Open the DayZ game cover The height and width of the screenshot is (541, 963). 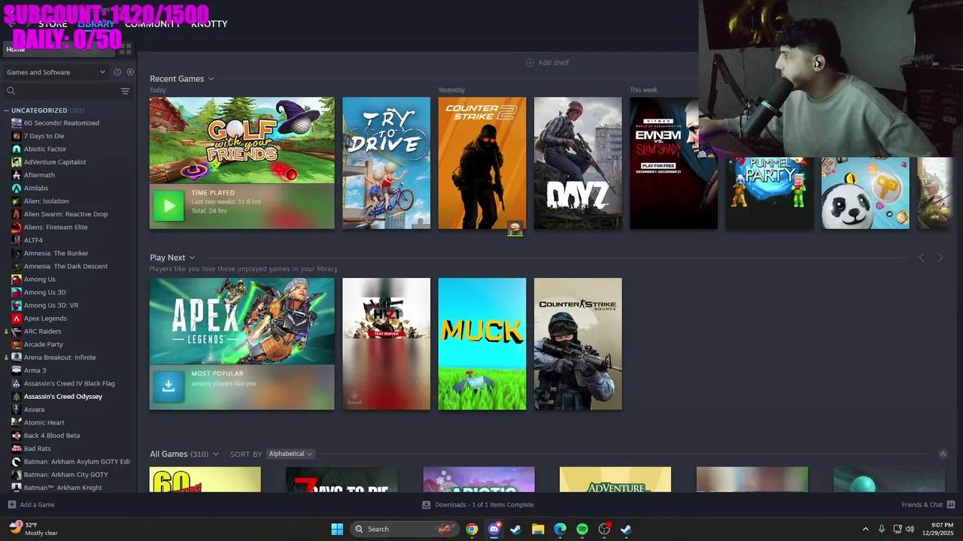click(x=578, y=163)
